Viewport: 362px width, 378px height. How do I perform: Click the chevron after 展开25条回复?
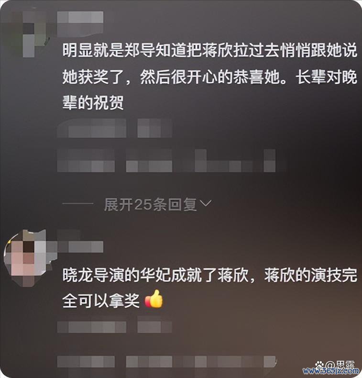[x=206, y=204]
